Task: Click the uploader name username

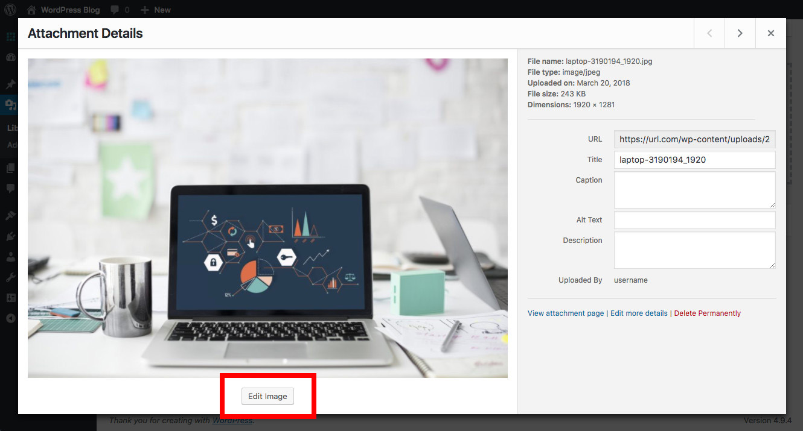Action: click(631, 280)
